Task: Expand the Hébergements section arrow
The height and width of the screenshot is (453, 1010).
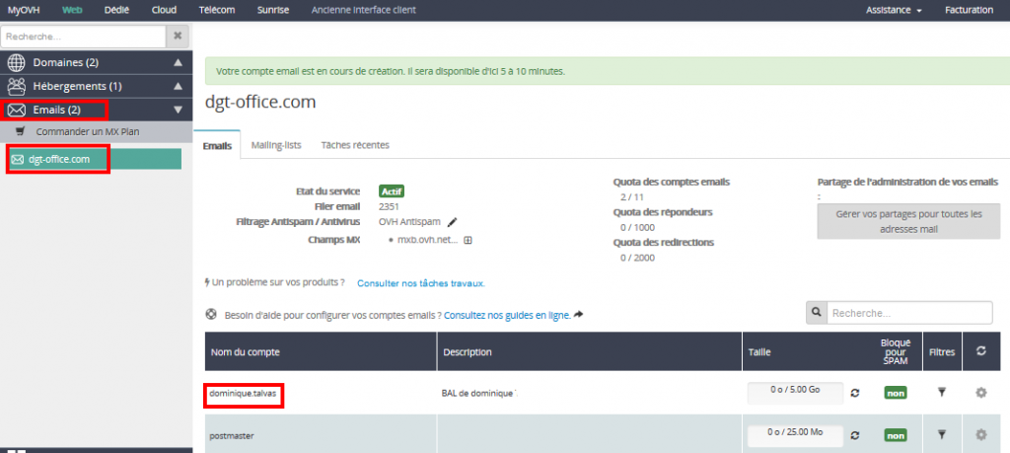Action: click(179, 86)
